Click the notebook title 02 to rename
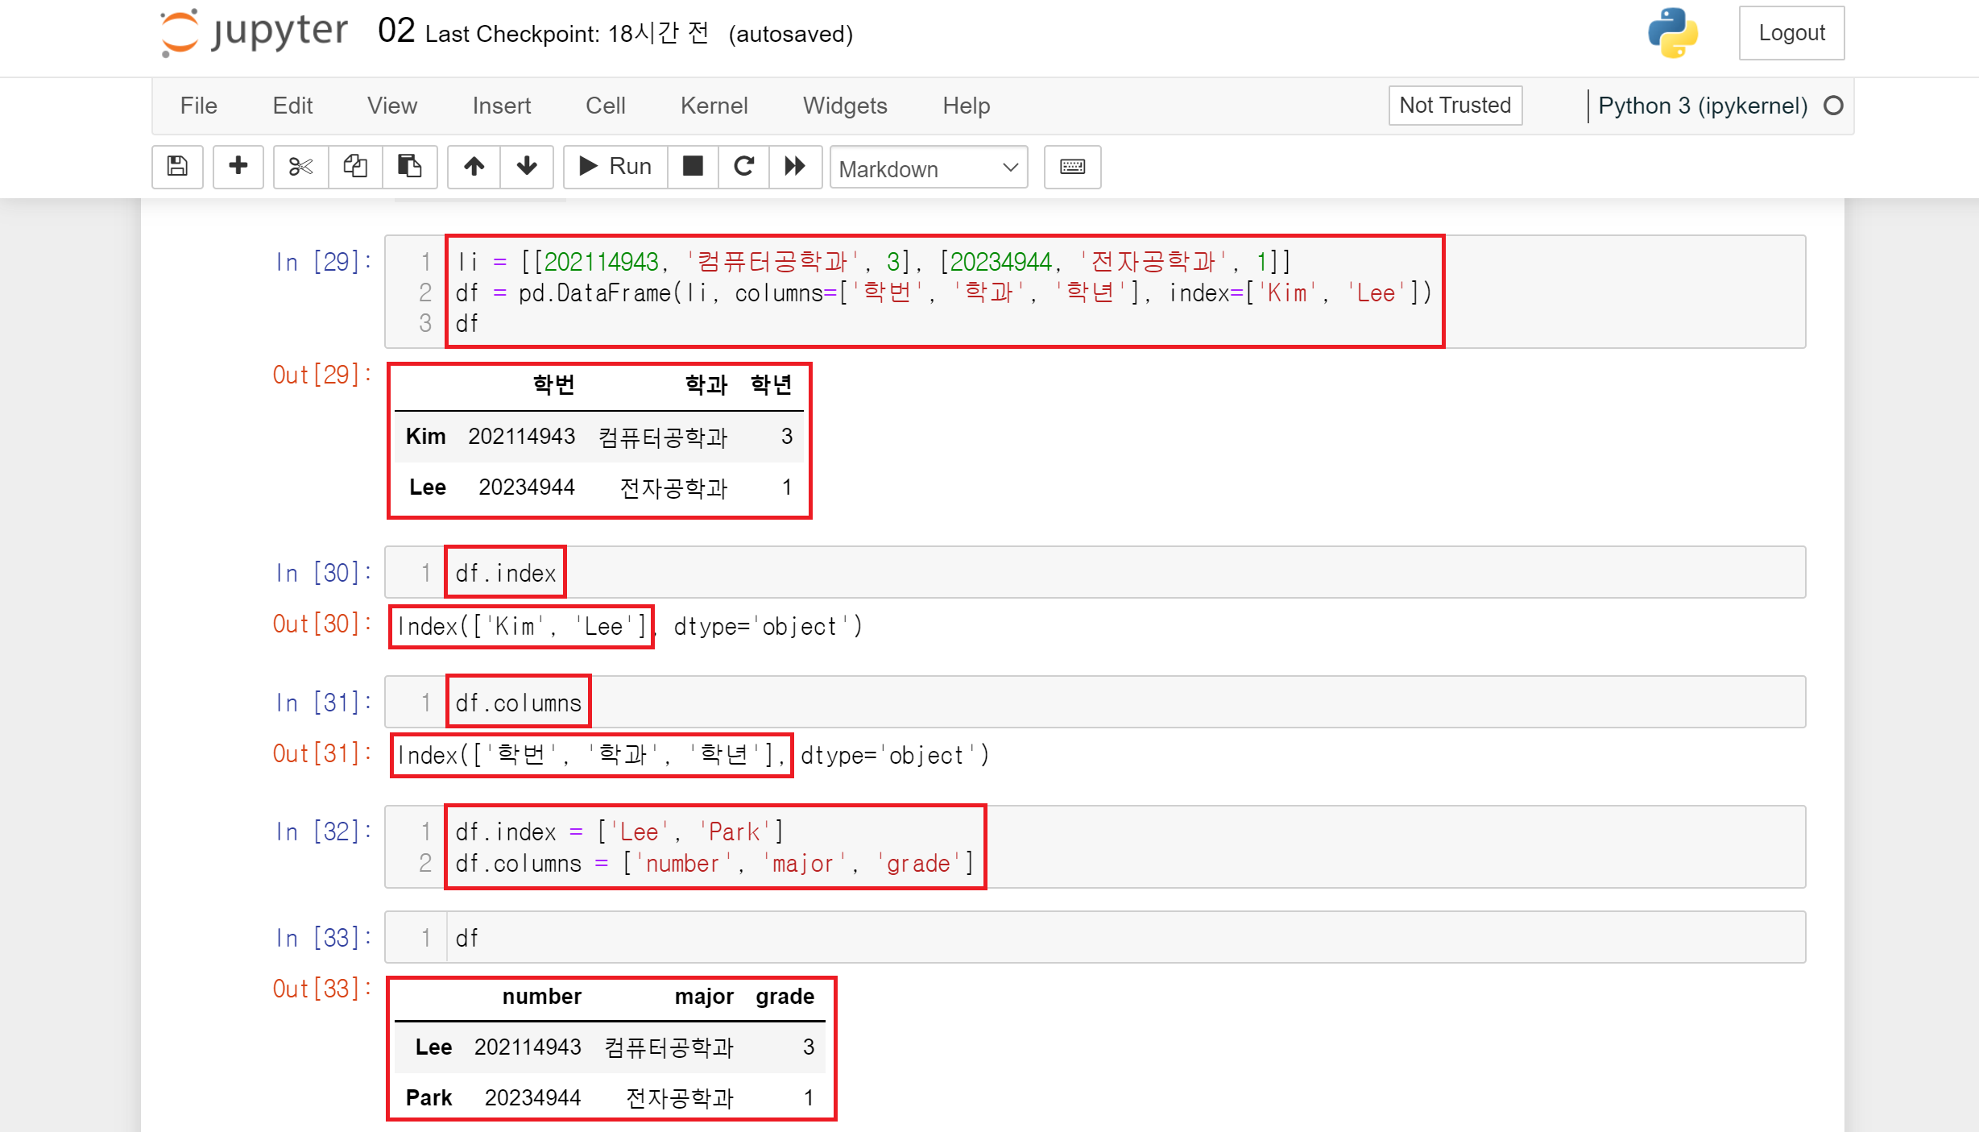 [x=396, y=32]
